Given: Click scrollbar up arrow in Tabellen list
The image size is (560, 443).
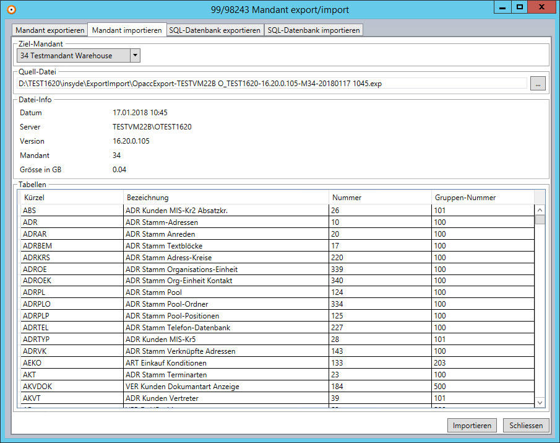Looking at the screenshot, I should pyautogui.click(x=540, y=210).
